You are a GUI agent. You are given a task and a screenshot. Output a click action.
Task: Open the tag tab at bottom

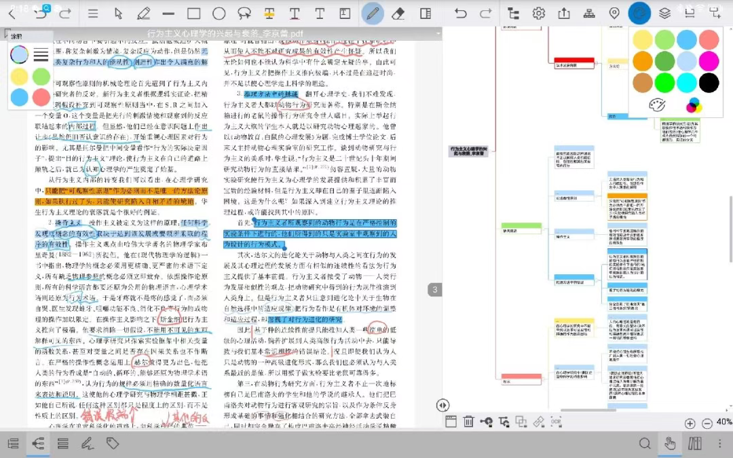(x=112, y=443)
